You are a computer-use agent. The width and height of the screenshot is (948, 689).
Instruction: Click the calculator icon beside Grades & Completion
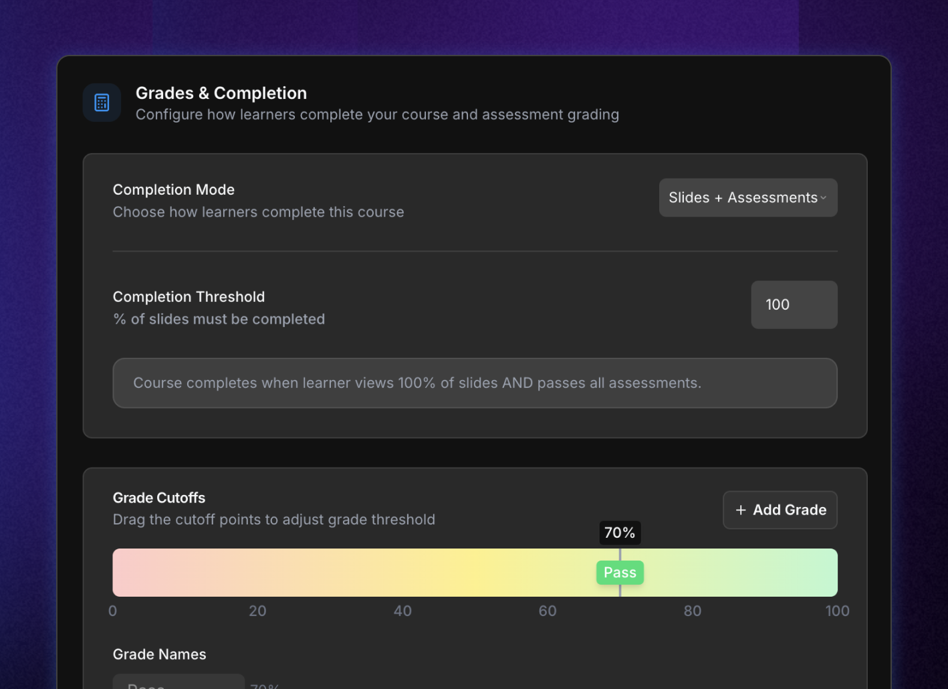pyautogui.click(x=102, y=102)
